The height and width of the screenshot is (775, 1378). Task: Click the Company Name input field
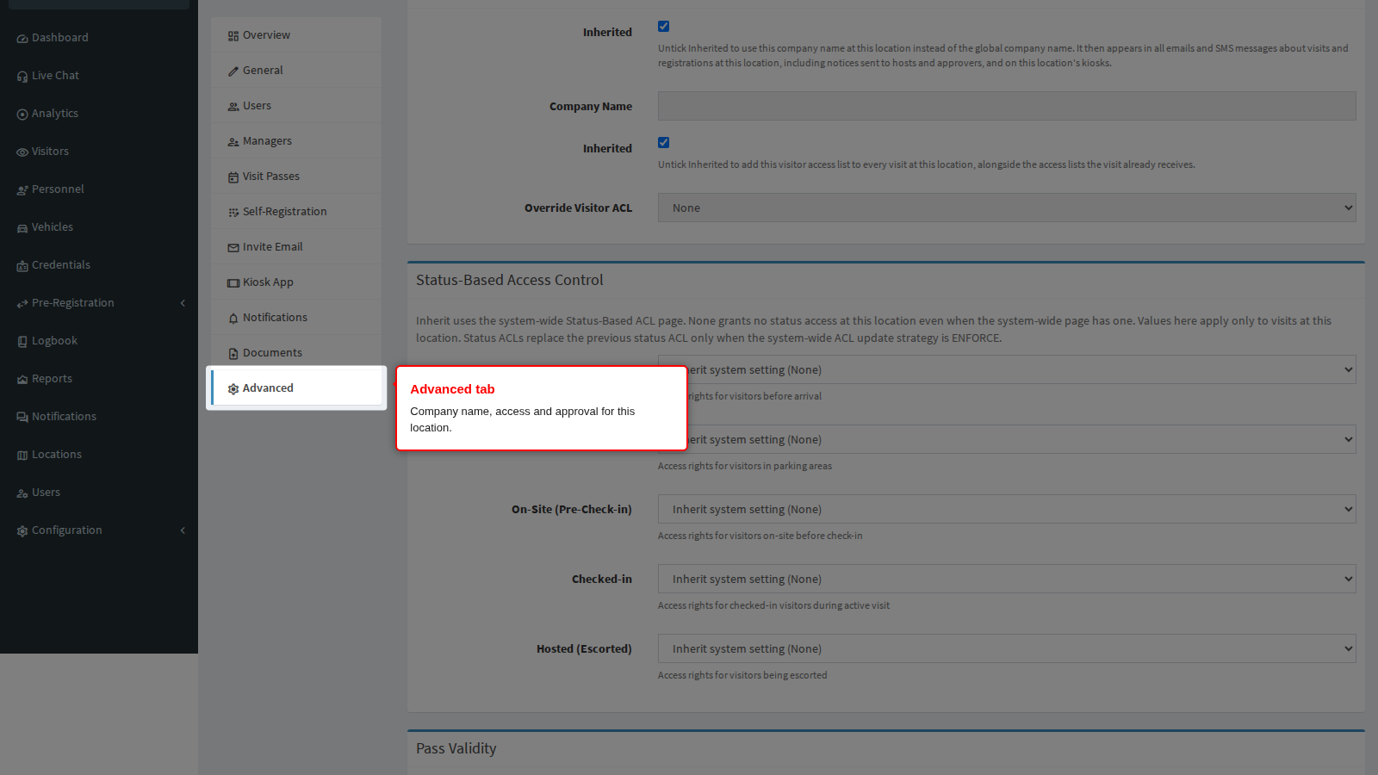[x=1007, y=106]
